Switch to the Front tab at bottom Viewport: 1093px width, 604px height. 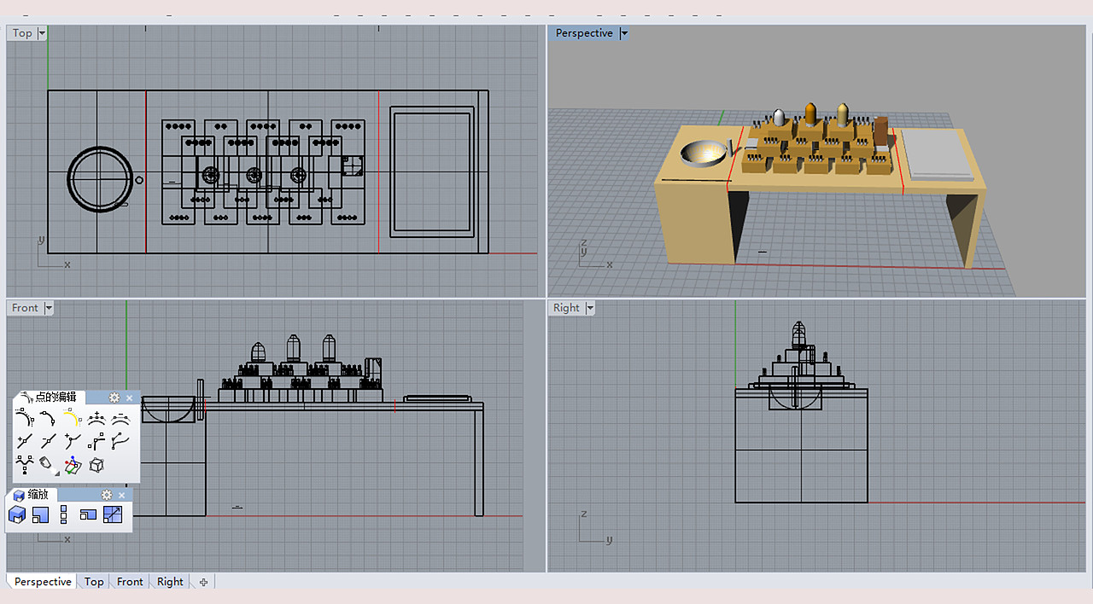[130, 582]
